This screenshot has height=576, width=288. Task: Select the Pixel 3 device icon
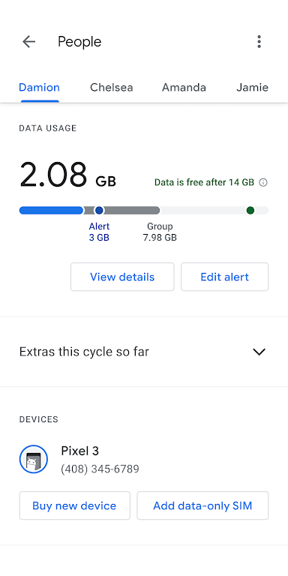point(34,459)
